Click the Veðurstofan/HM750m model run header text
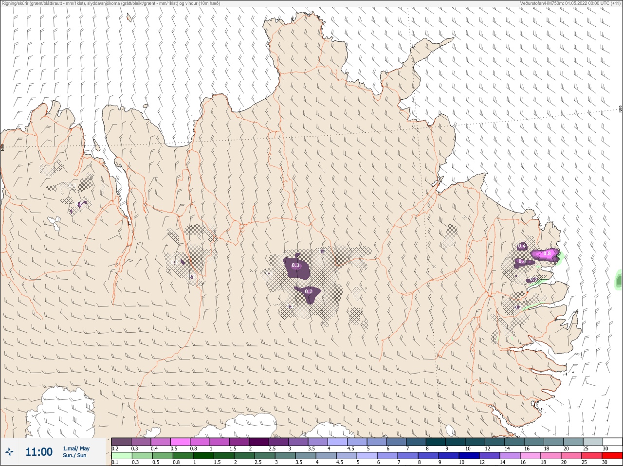 [570, 3]
